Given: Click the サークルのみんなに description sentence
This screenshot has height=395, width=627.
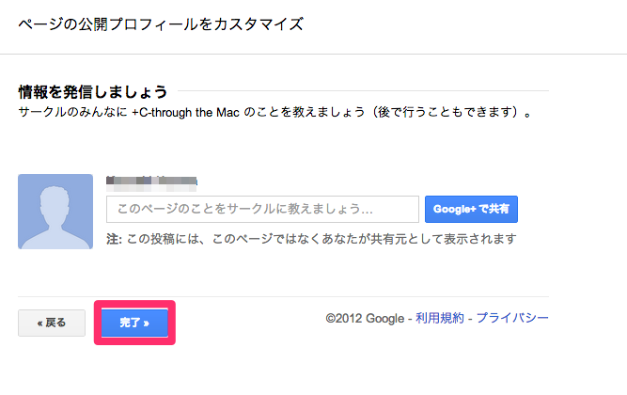Looking at the screenshot, I should click(73, 112).
